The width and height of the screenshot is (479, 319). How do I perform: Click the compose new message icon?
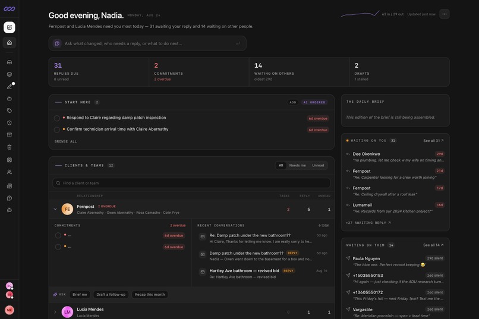click(x=10, y=27)
